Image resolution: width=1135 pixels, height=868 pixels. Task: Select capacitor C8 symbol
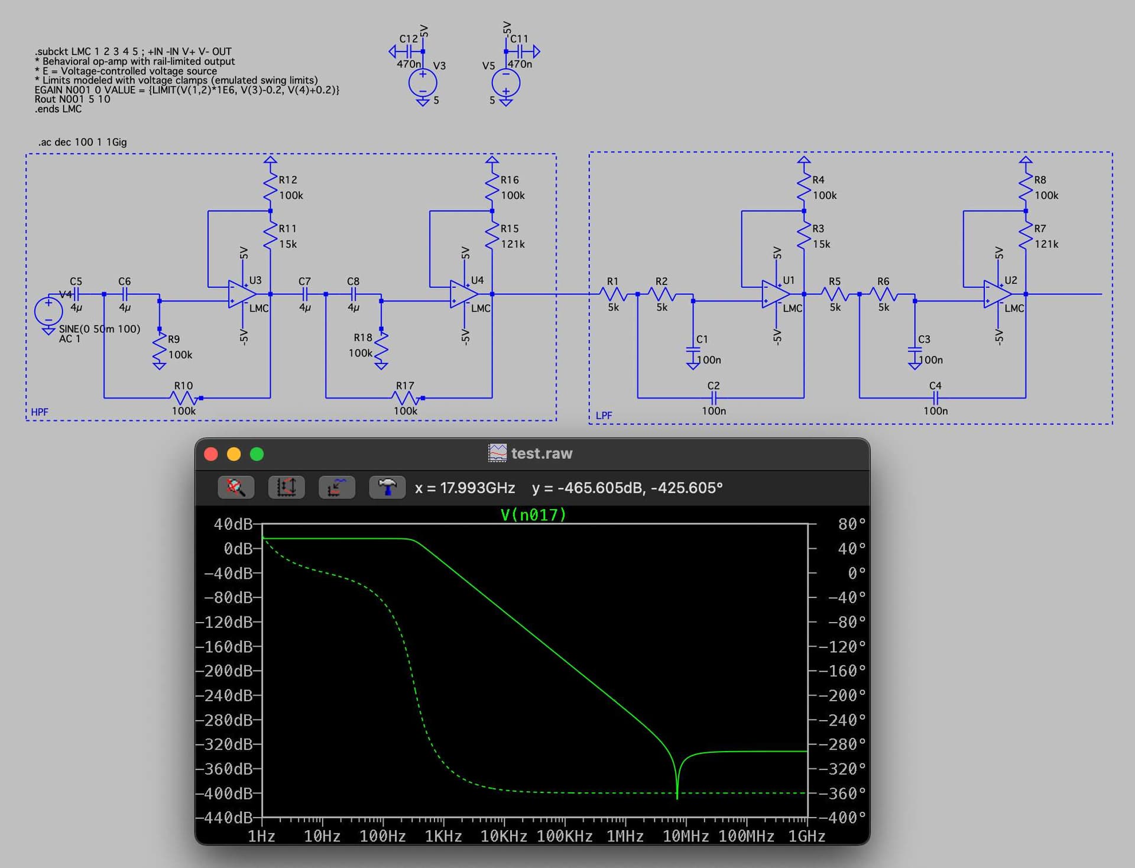354,294
